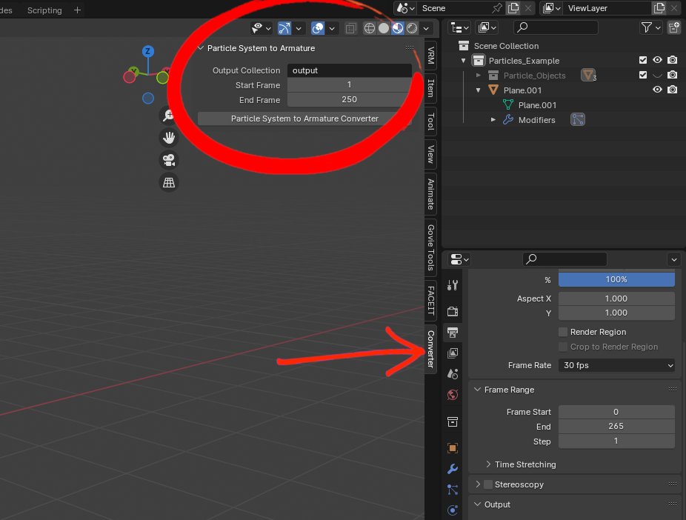Screen dimensions: 686x520
Task: Open the Frame Rate 30 fps dropdown
Action: [616, 365]
